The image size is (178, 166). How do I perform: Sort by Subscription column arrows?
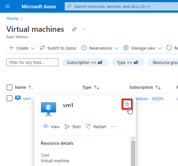(x=158, y=87)
